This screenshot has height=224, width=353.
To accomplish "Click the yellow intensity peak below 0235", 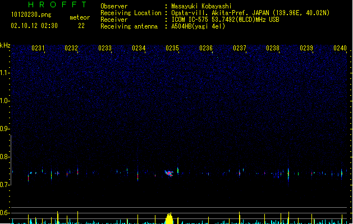I will pyautogui.click(x=169, y=218).
